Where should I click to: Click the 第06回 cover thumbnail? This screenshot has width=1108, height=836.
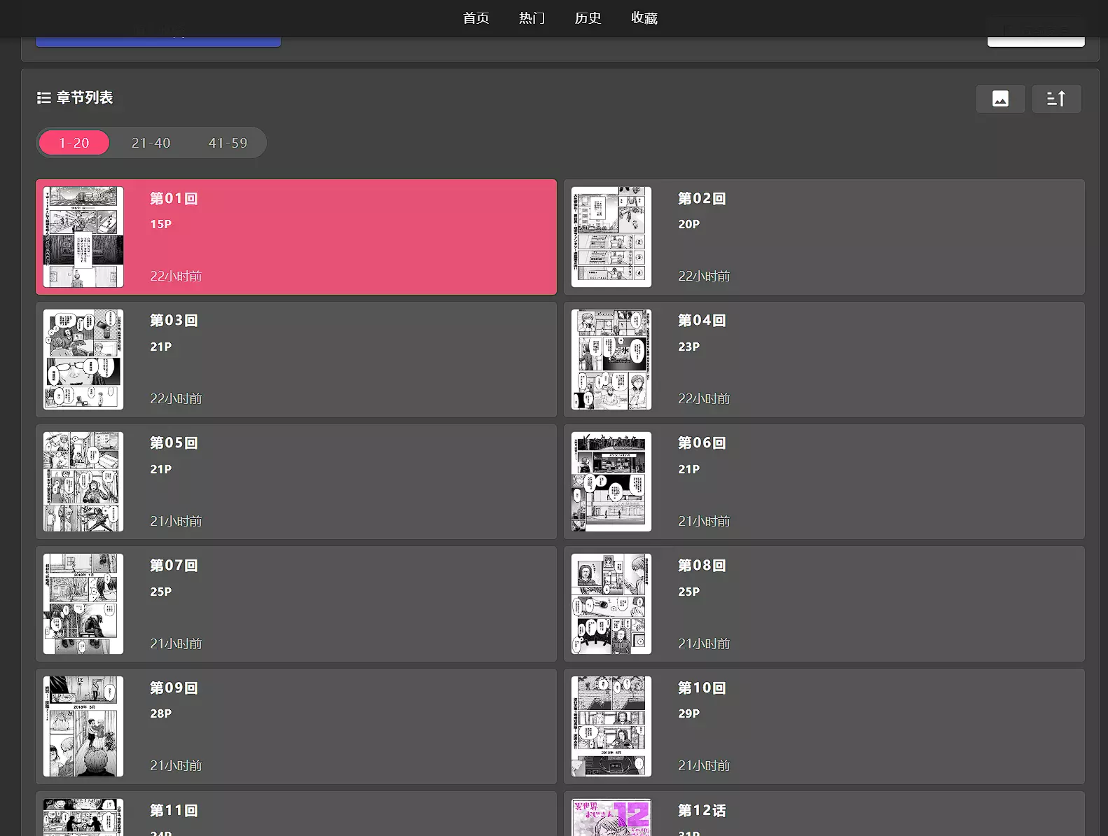[x=611, y=482]
